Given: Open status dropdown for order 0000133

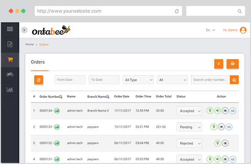Looking at the screenshot, I should coord(189,127).
